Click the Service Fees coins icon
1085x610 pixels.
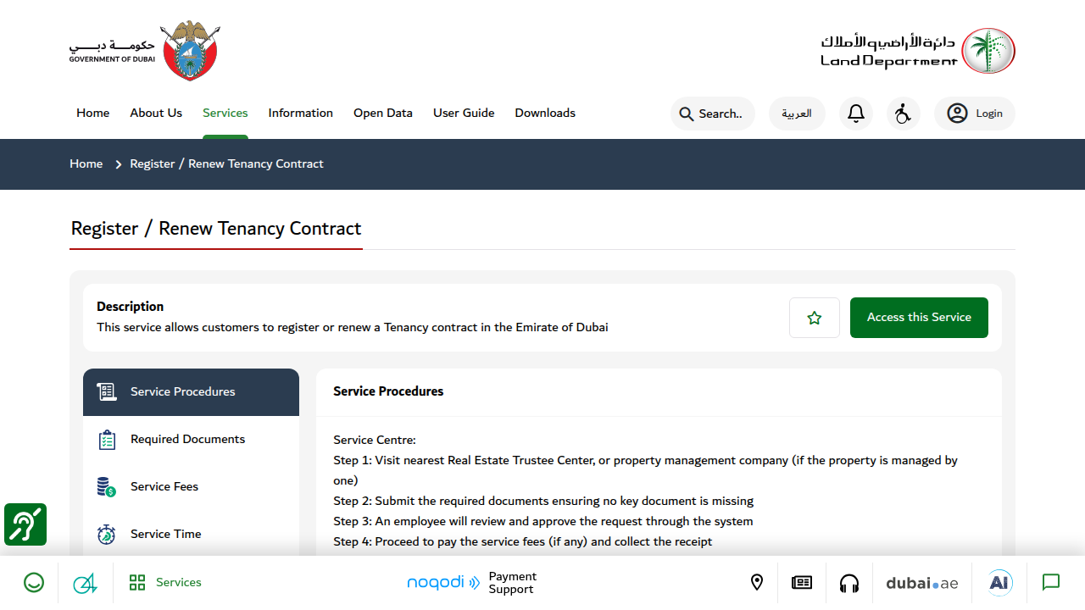coord(107,487)
